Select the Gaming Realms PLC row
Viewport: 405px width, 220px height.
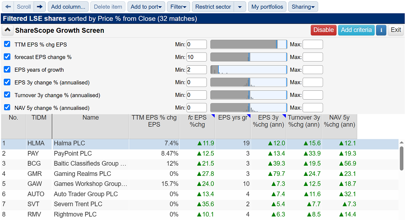(200, 174)
